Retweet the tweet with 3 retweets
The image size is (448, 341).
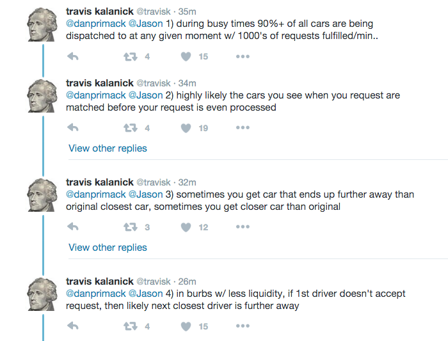click(x=130, y=227)
